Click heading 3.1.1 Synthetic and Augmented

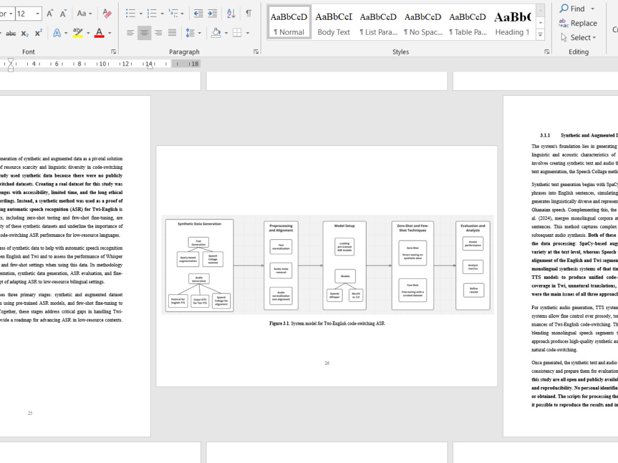pyautogui.click(x=579, y=135)
